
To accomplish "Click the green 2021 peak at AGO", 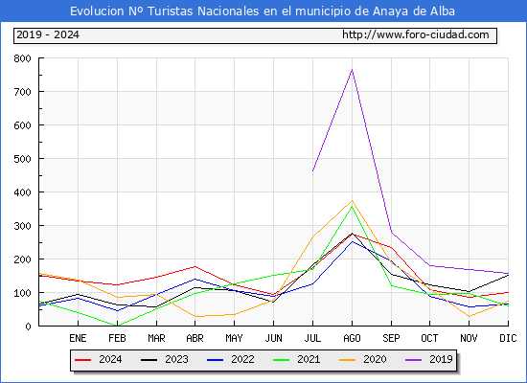I will pos(353,207).
